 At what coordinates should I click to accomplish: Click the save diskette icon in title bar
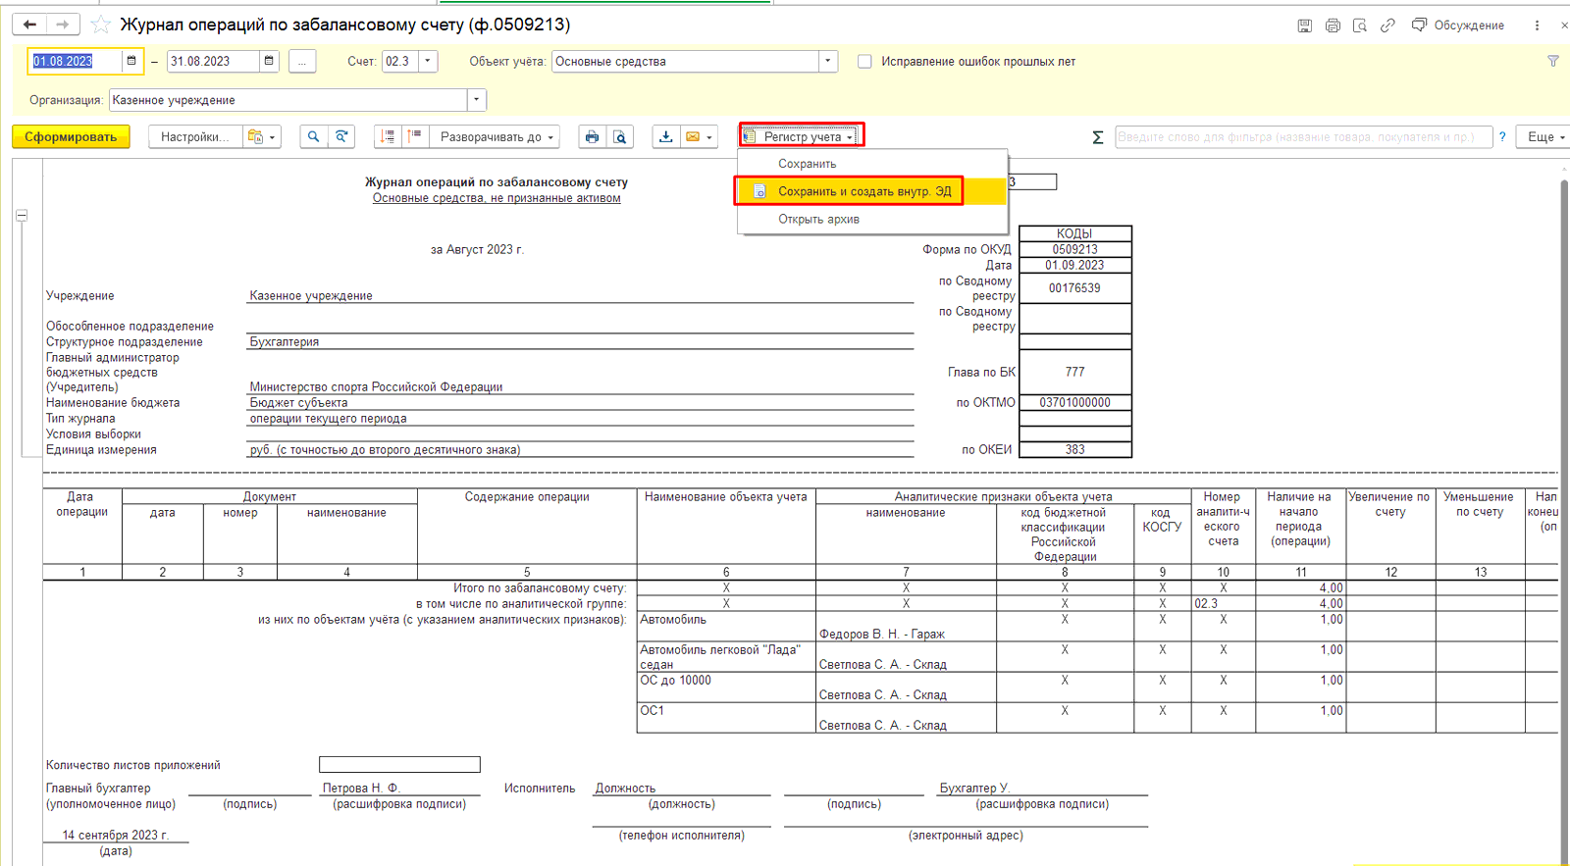tap(1304, 25)
